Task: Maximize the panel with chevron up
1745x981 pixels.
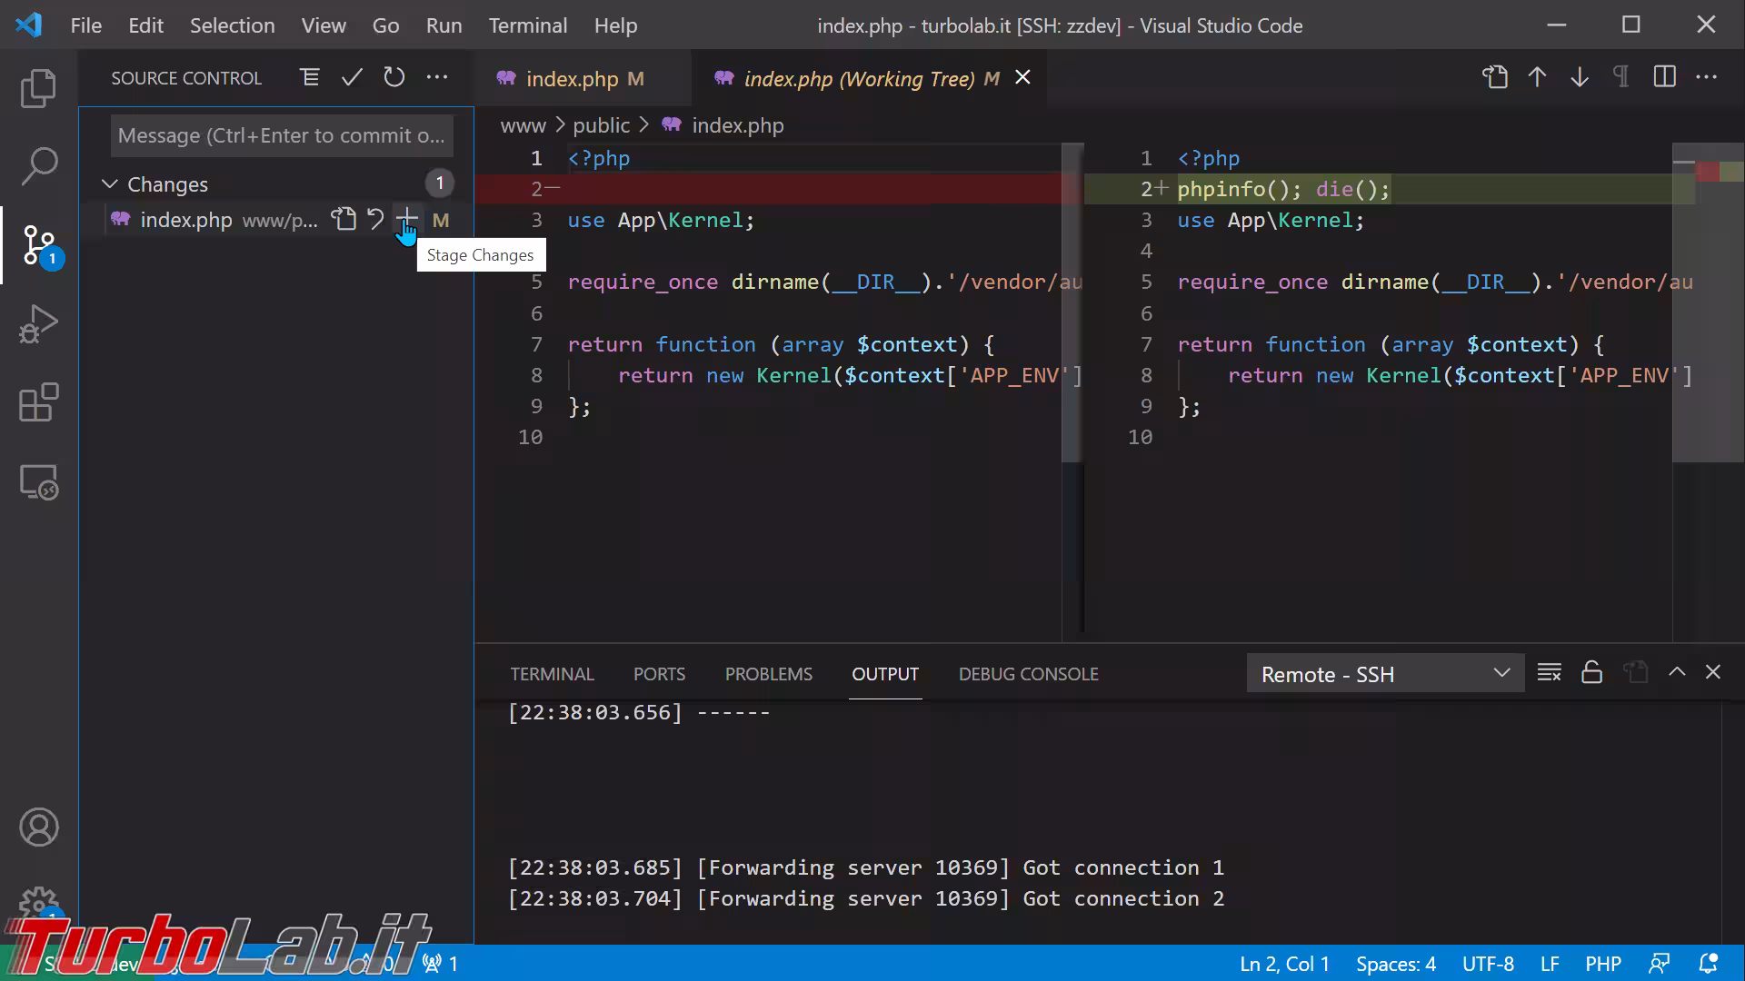Action: pos(1677,673)
